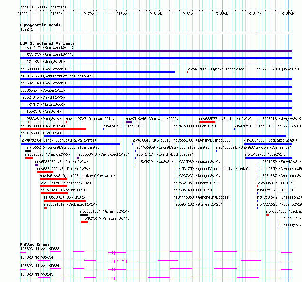Select the nsv4056959 (gnomADStructuralVariants) label
The width and height of the screenshot is (302, 282).
click(x=172, y=147)
